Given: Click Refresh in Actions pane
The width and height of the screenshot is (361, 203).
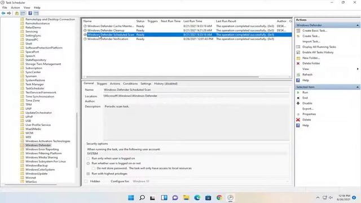Looking at the screenshot, I should 307,74.
